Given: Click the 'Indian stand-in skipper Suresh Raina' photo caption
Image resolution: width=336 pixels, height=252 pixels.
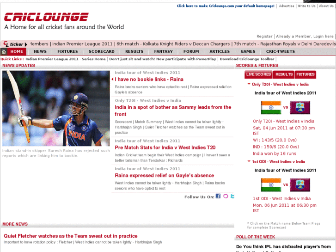Looking at the screenshot, I should coord(56,153).
